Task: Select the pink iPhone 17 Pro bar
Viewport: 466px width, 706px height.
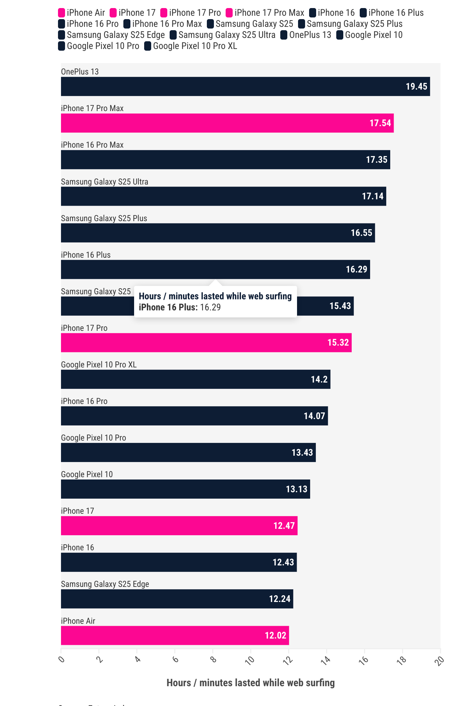Action: [x=206, y=343]
